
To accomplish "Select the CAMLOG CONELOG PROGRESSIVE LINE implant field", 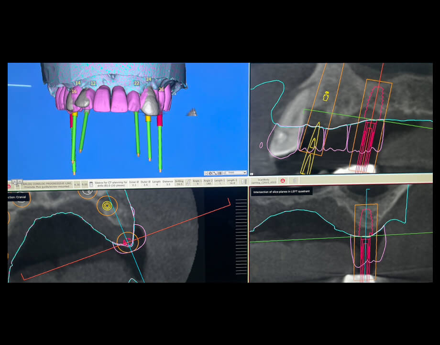I will 49,184.
